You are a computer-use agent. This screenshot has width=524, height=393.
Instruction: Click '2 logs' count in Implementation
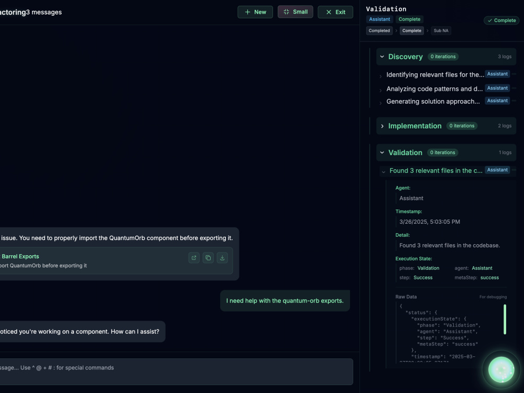pos(505,126)
